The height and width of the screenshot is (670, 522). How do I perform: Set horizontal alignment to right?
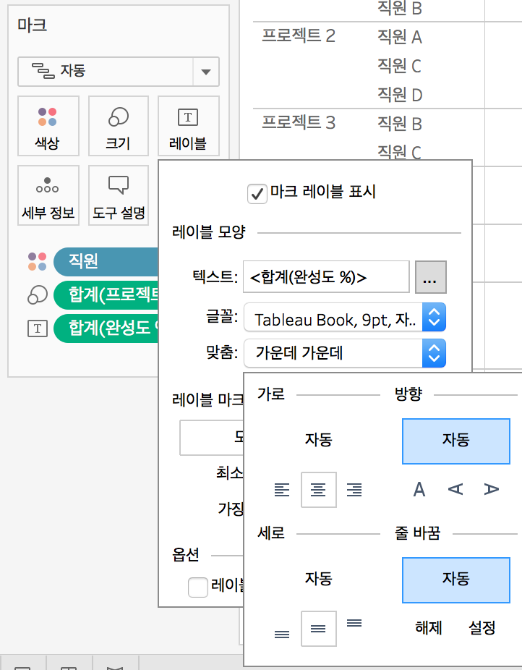pyautogui.click(x=354, y=490)
